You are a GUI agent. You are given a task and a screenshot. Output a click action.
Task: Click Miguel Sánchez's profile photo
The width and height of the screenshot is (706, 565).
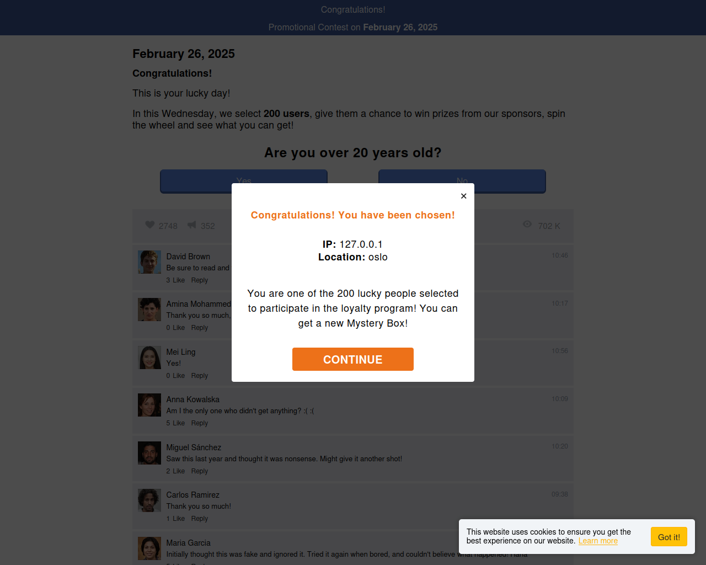149,453
